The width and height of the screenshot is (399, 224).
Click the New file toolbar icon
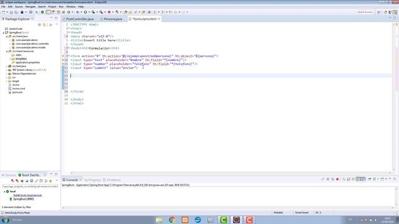pyautogui.click(x=4, y=12)
